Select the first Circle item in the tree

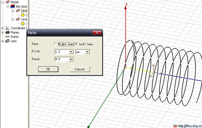24,11
